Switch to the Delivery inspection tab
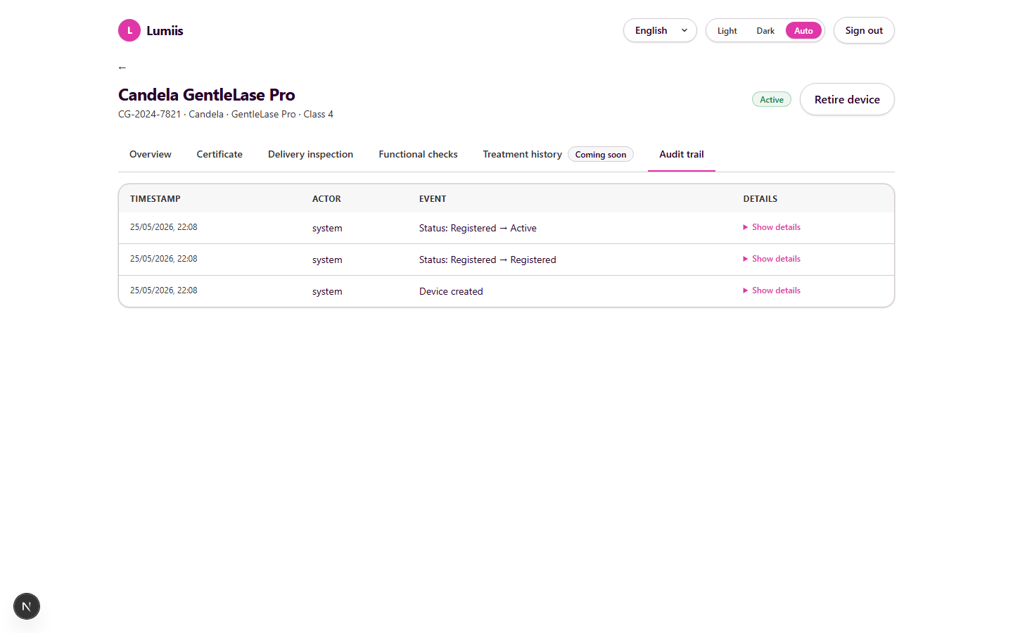 (310, 154)
